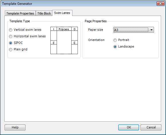Open the Title Block tab
This screenshot has height=135, width=166.
pyautogui.click(x=44, y=13)
